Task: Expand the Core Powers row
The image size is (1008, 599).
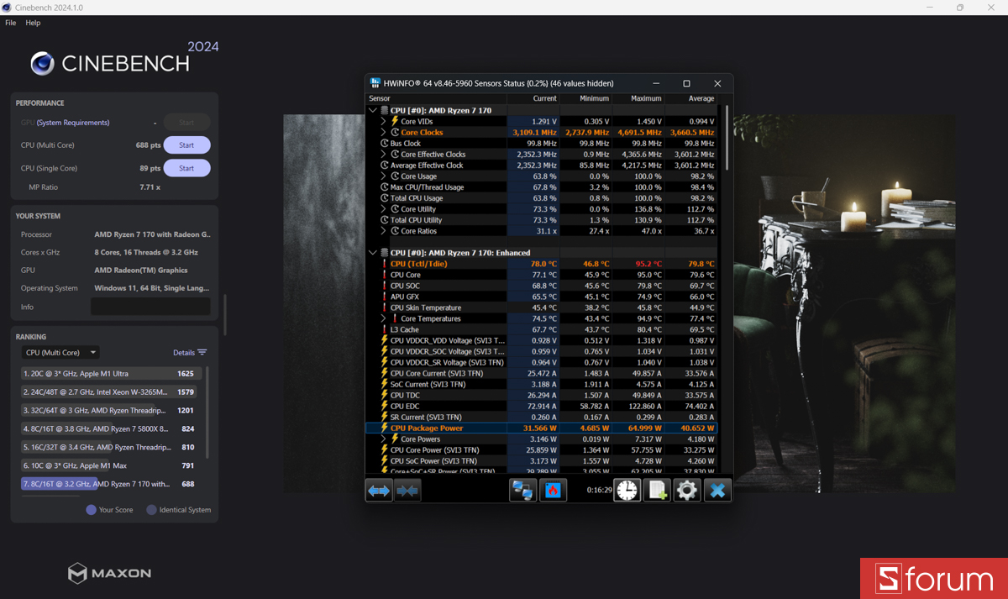Action: pyautogui.click(x=384, y=439)
